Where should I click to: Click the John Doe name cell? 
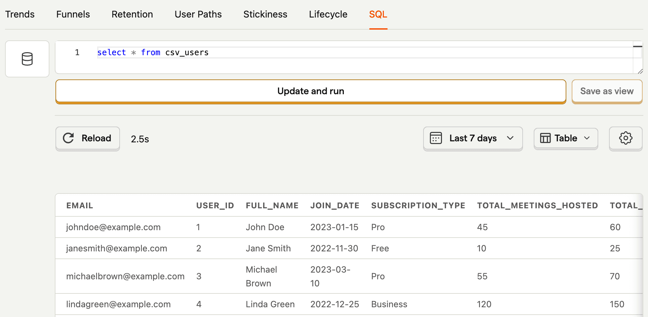(x=265, y=227)
